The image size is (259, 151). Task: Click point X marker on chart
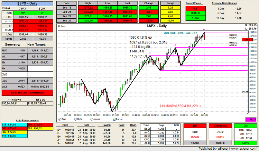click(150, 53)
